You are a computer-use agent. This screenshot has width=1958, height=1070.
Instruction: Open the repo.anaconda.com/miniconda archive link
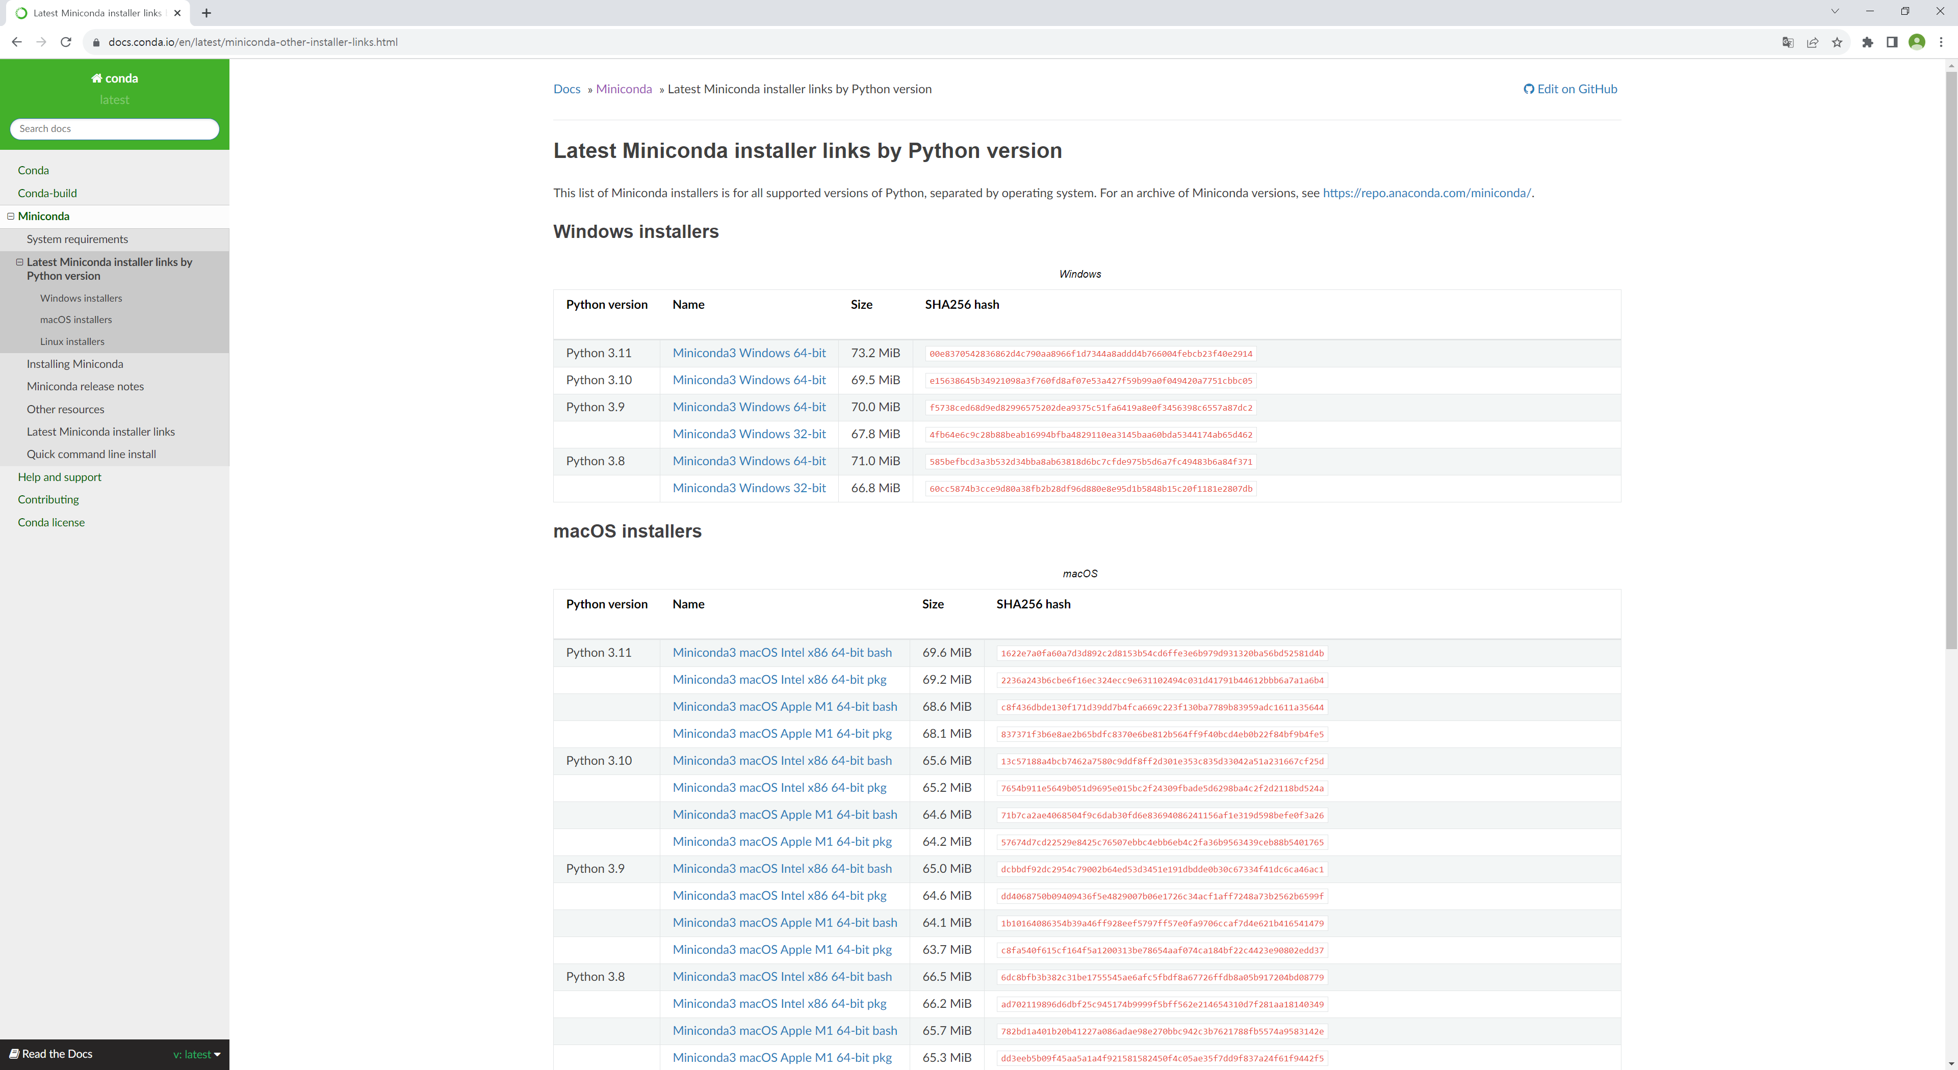click(x=1427, y=193)
